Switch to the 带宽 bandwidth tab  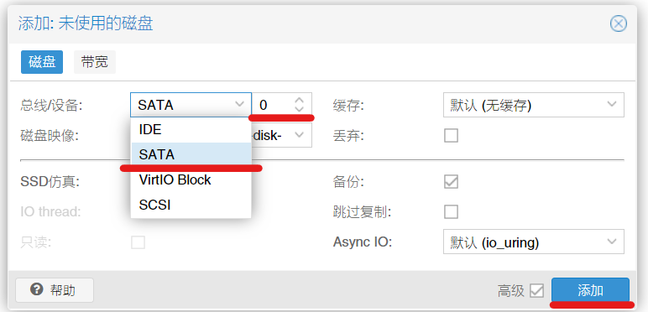tap(95, 62)
